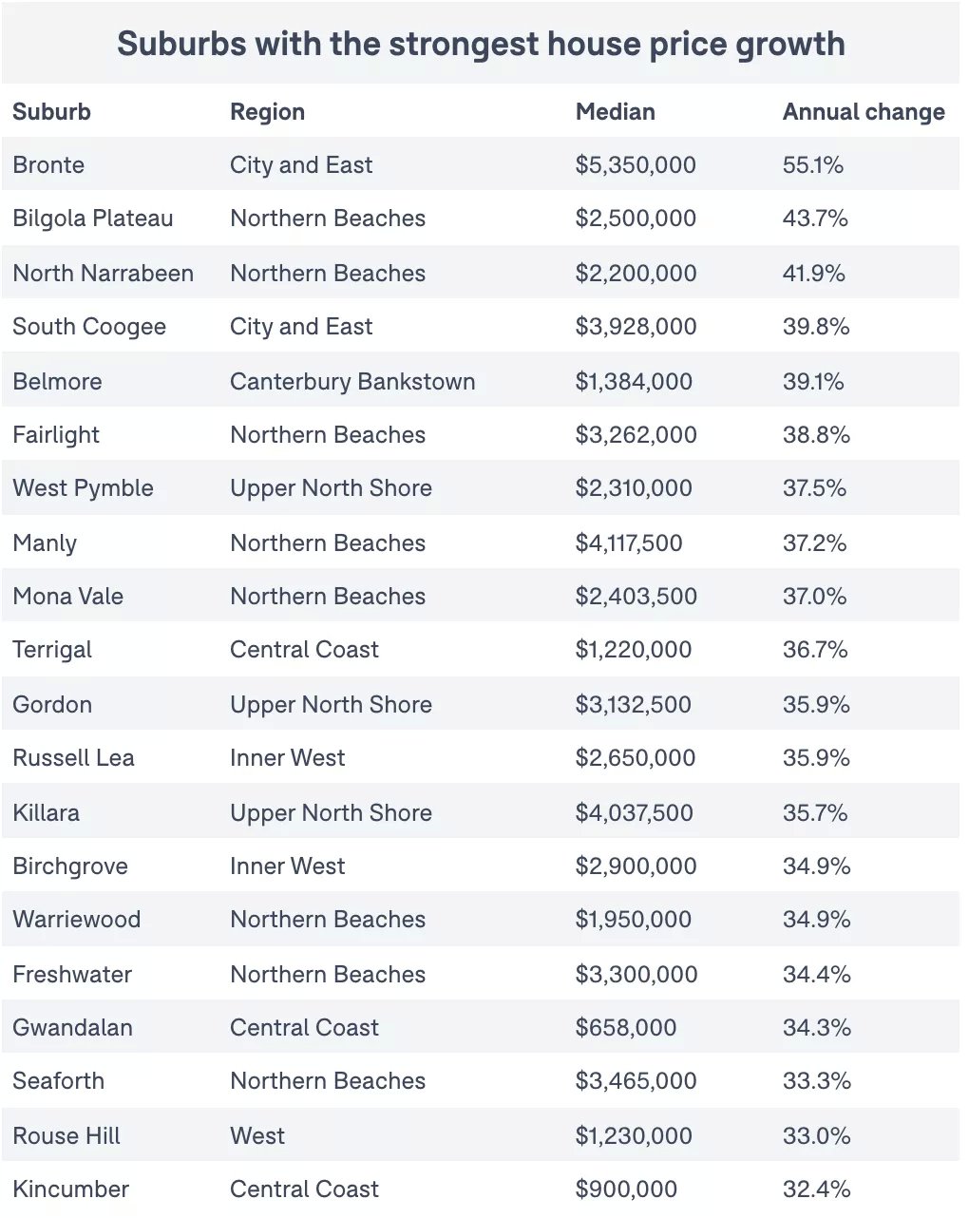Click the Manly median price $4,117,500

coord(629,543)
